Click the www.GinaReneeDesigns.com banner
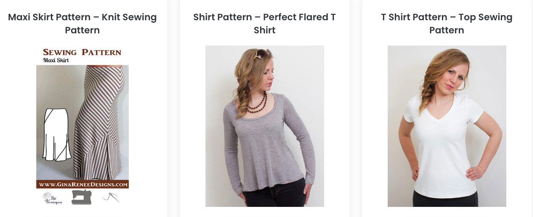This screenshot has width=533, height=217. pyautogui.click(x=82, y=184)
